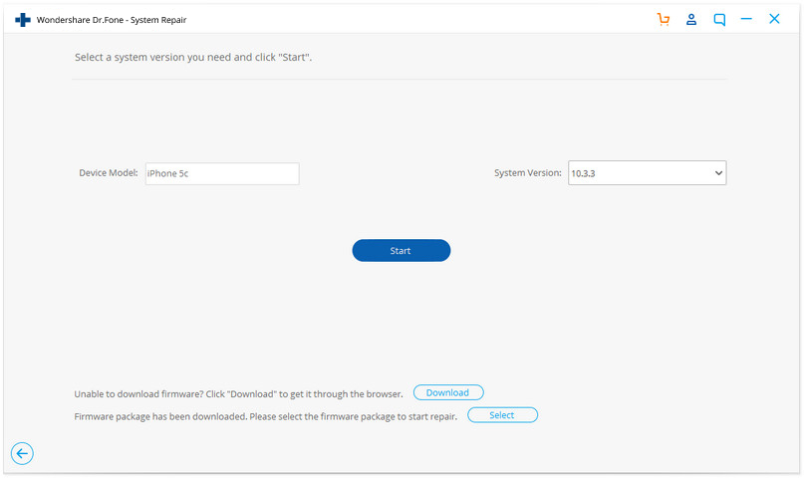Click the 'Unable to download firmware?' text
The height and width of the screenshot is (478, 804).
click(238, 393)
